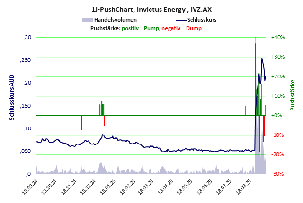Click the '18.11.24' date label

[x=69, y=187]
